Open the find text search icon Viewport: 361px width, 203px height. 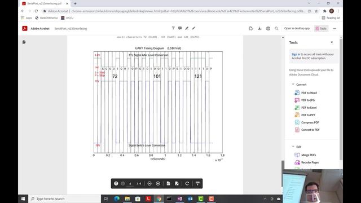click(276, 28)
